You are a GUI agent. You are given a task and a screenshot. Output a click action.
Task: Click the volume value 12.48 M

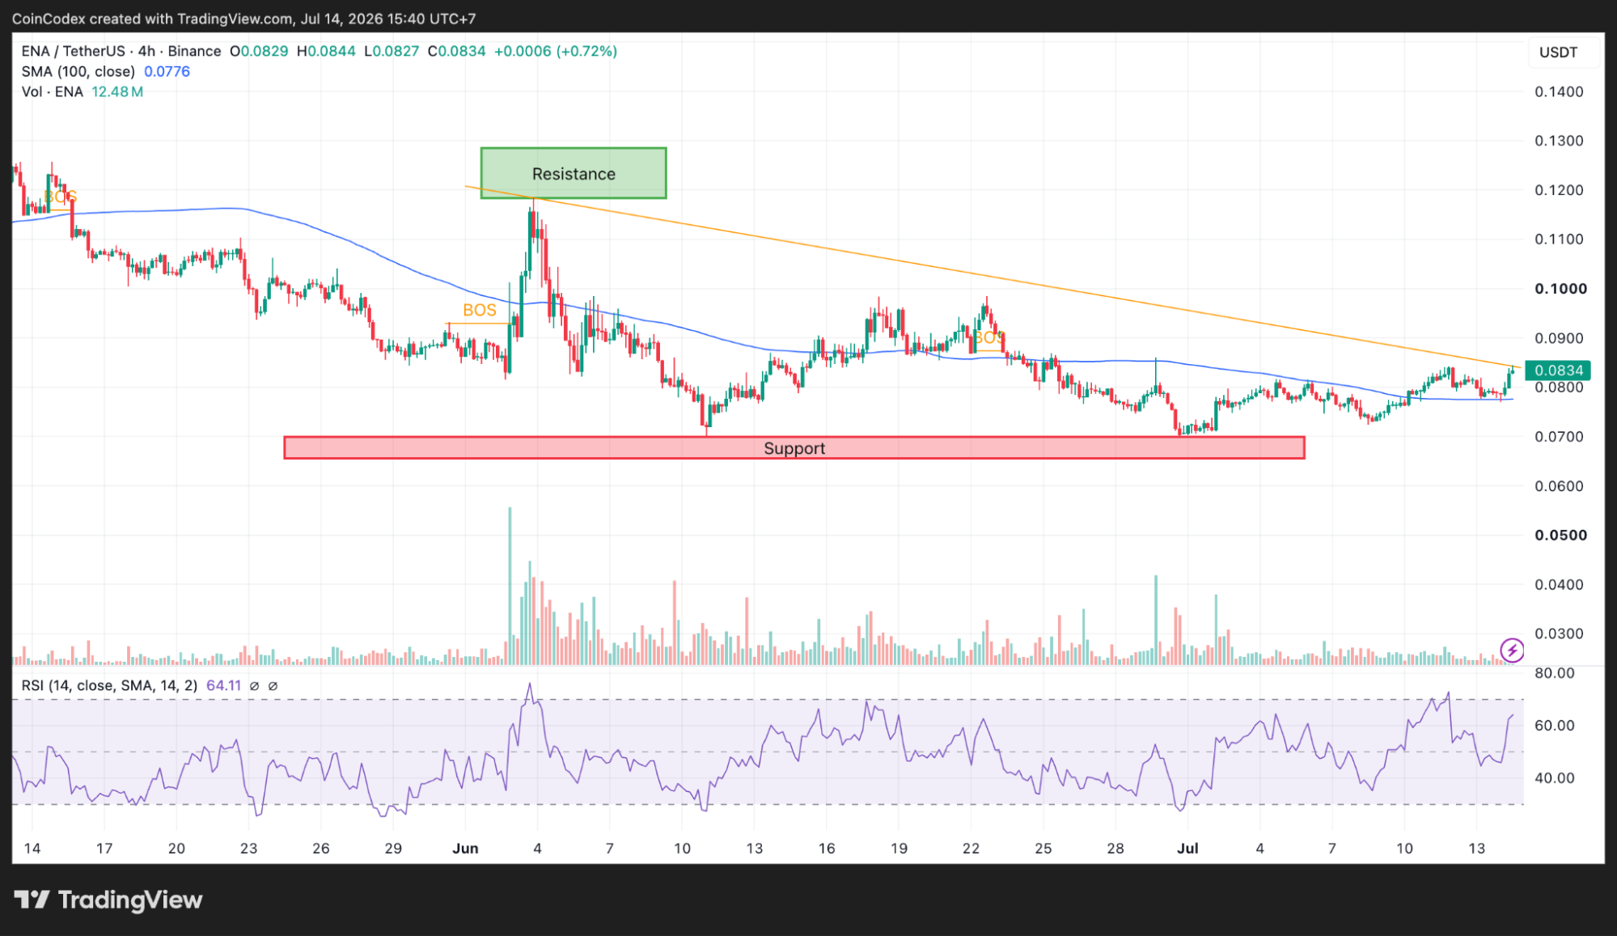(117, 91)
